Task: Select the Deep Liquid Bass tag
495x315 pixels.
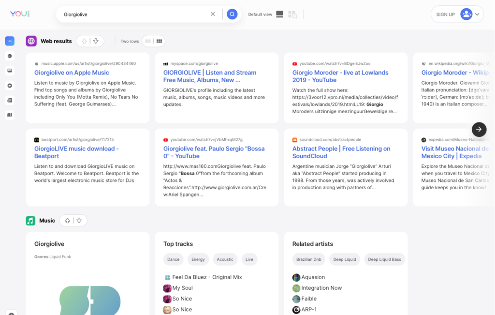Action: pos(384,259)
